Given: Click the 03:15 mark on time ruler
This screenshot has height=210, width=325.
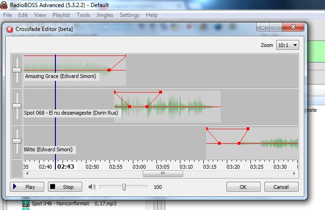Looking at the screenshot, I should [x=209, y=167].
